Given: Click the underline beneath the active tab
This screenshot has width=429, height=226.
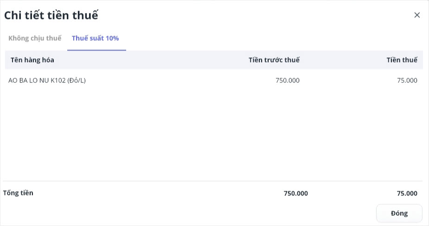Looking at the screenshot, I should 96,50.
